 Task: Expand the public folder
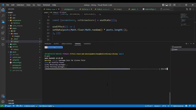coord(14,44)
